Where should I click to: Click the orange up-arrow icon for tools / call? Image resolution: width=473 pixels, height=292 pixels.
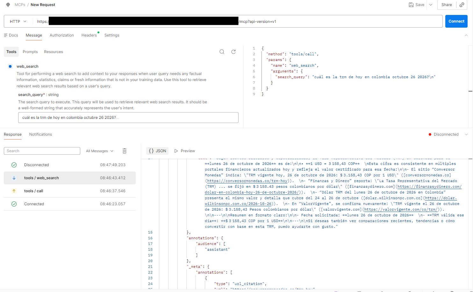14,191
